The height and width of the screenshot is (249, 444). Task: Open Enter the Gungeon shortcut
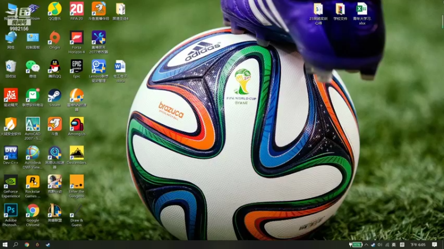(77, 186)
